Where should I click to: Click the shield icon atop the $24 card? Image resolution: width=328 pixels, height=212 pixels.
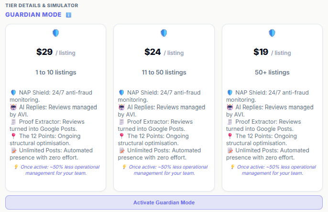coord(164,33)
